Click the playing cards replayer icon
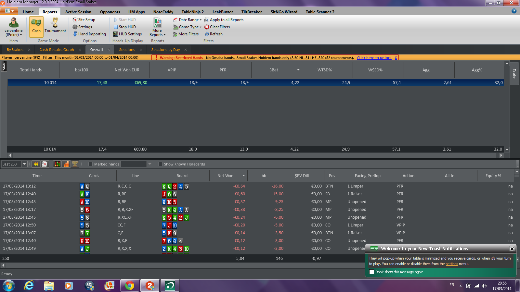The image size is (520, 292). [x=45, y=164]
